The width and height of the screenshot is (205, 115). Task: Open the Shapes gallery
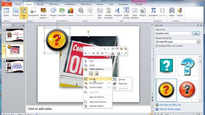(53, 13)
